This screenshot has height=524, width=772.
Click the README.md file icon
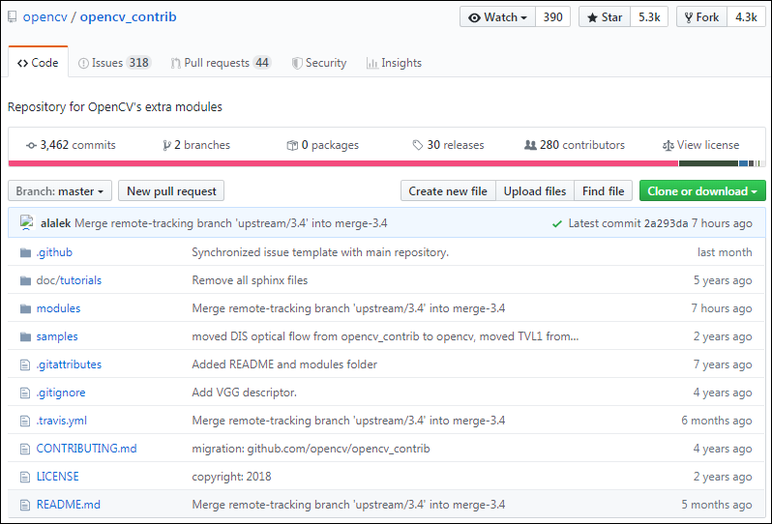[25, 506]
